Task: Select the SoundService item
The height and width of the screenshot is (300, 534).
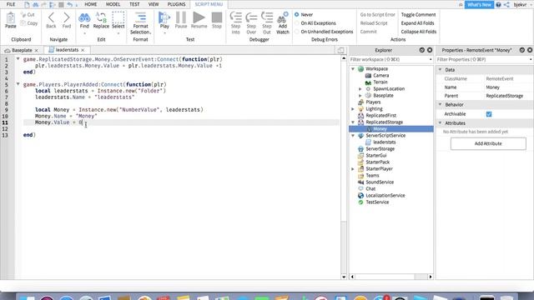Action: (x=380, y=182)
